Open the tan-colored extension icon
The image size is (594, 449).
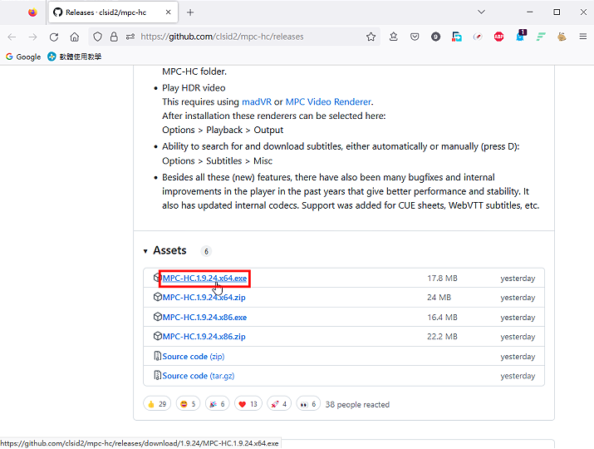click(562, 37)
